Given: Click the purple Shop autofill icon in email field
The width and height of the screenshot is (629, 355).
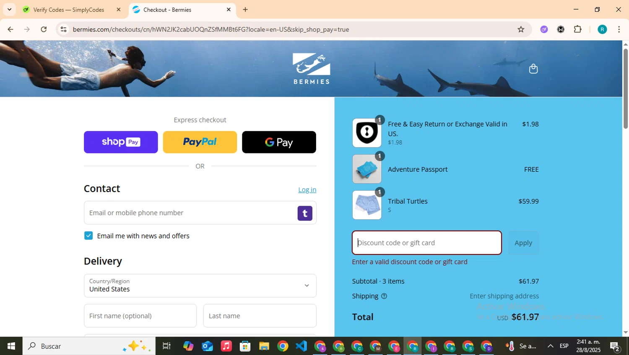Looking at the screenshot, I should 305,213.
